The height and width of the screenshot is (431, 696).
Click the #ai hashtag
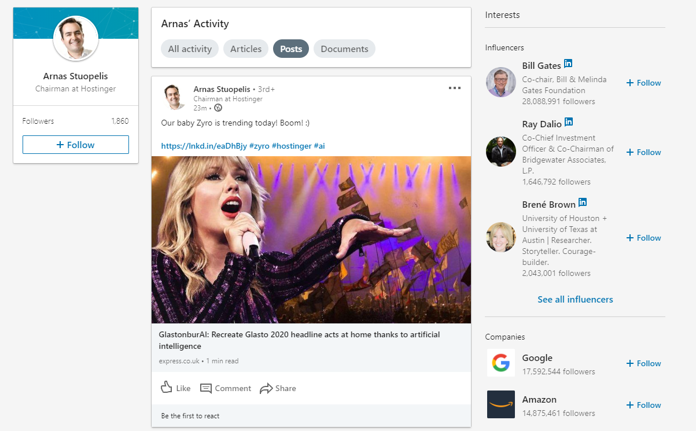(x=319, y=146)
